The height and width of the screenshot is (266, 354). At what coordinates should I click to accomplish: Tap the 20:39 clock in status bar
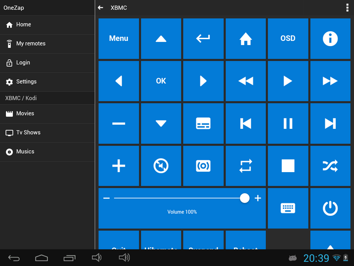tap(316, 258)
